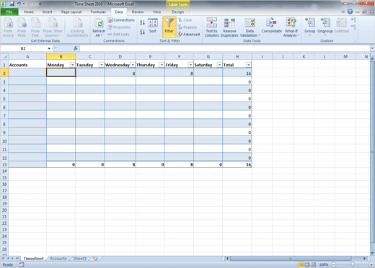Image resolution: width=375 pixels, height=268 pixels.
Task: Sort Z to A descending
Action: tap(142, 32)
